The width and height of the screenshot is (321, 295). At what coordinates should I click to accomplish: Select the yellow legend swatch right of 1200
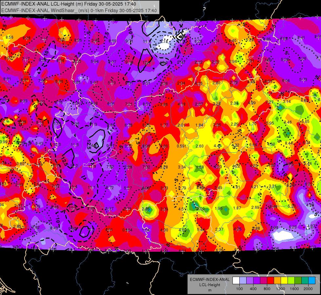[x=284, y=281]
